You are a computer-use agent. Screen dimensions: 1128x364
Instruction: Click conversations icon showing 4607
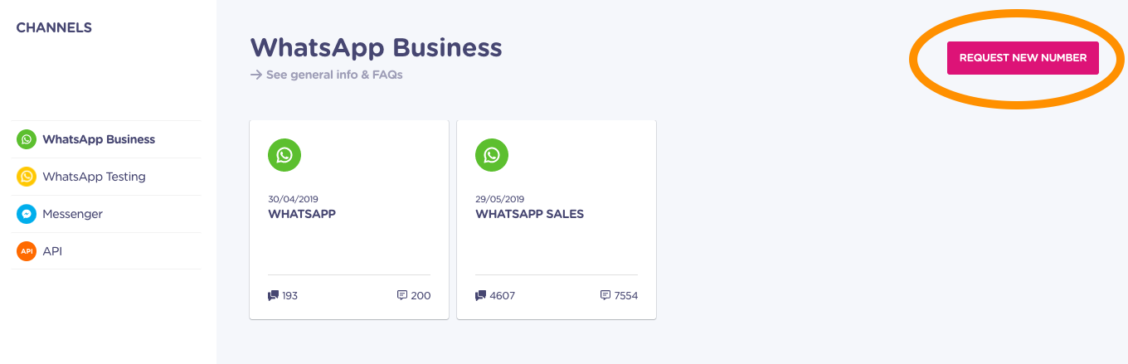tap(481, 295)
